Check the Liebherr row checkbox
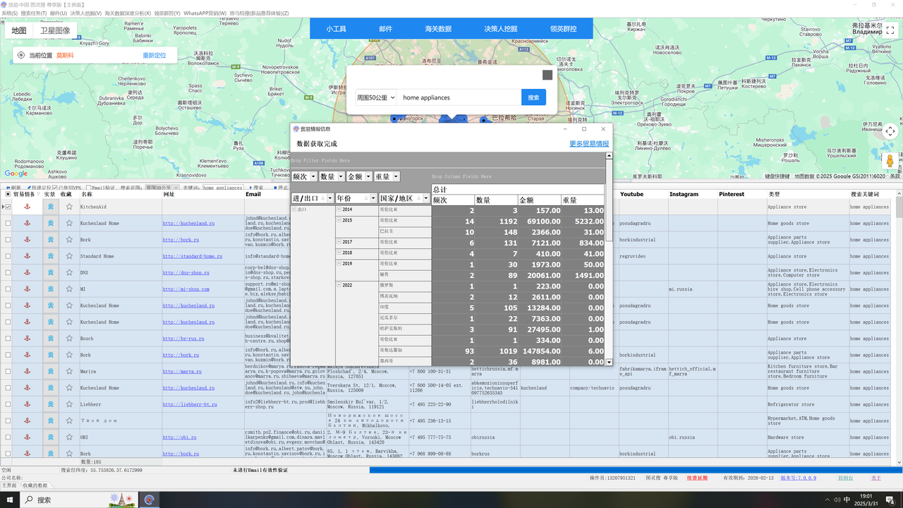Image resolution: width=903 pixels, height=508 pixels. 8,404
